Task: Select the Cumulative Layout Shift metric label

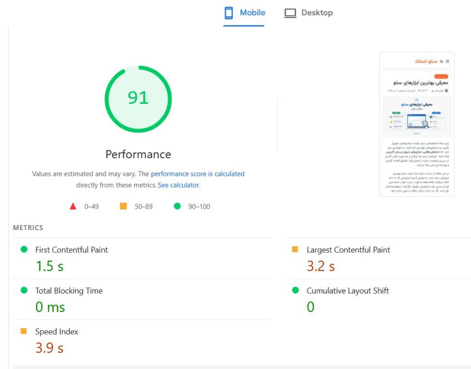Action: pyautogui.click(x=348, y=291)
